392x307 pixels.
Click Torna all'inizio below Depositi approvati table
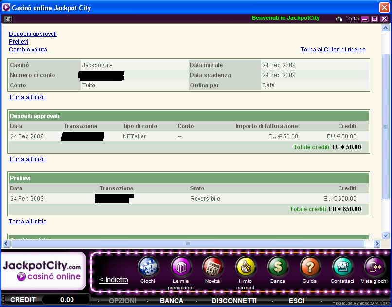tap(28, 159)
